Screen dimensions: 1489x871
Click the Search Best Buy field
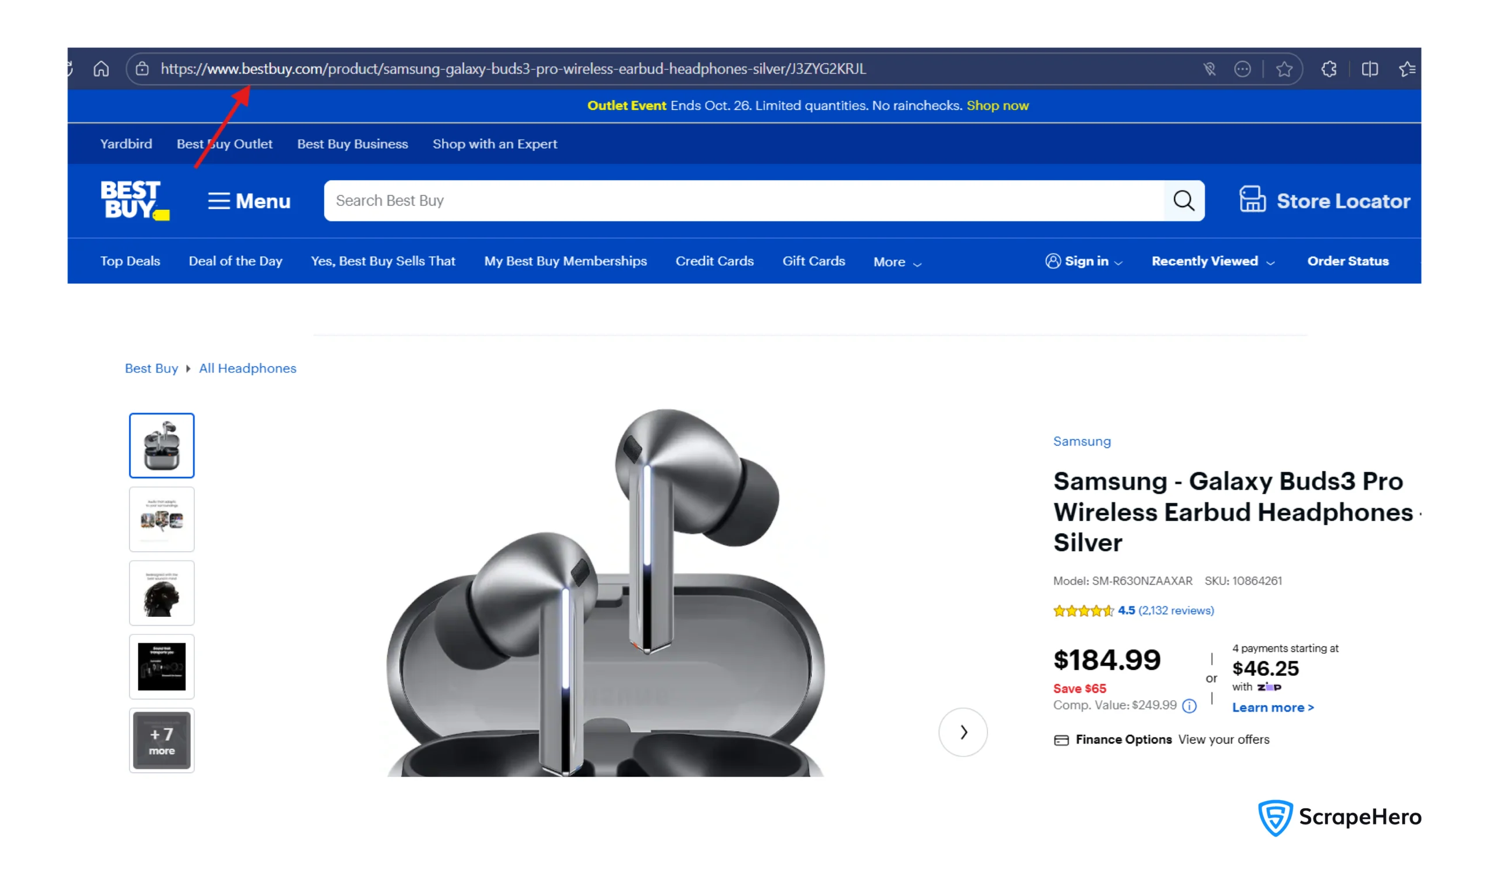click(x=743, y=201)
